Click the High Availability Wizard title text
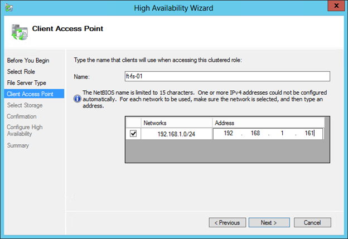 coord(173,8)
